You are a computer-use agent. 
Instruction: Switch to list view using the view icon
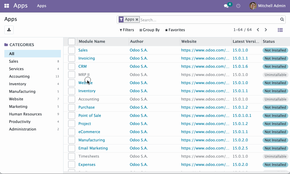click(x=280, y=30)
